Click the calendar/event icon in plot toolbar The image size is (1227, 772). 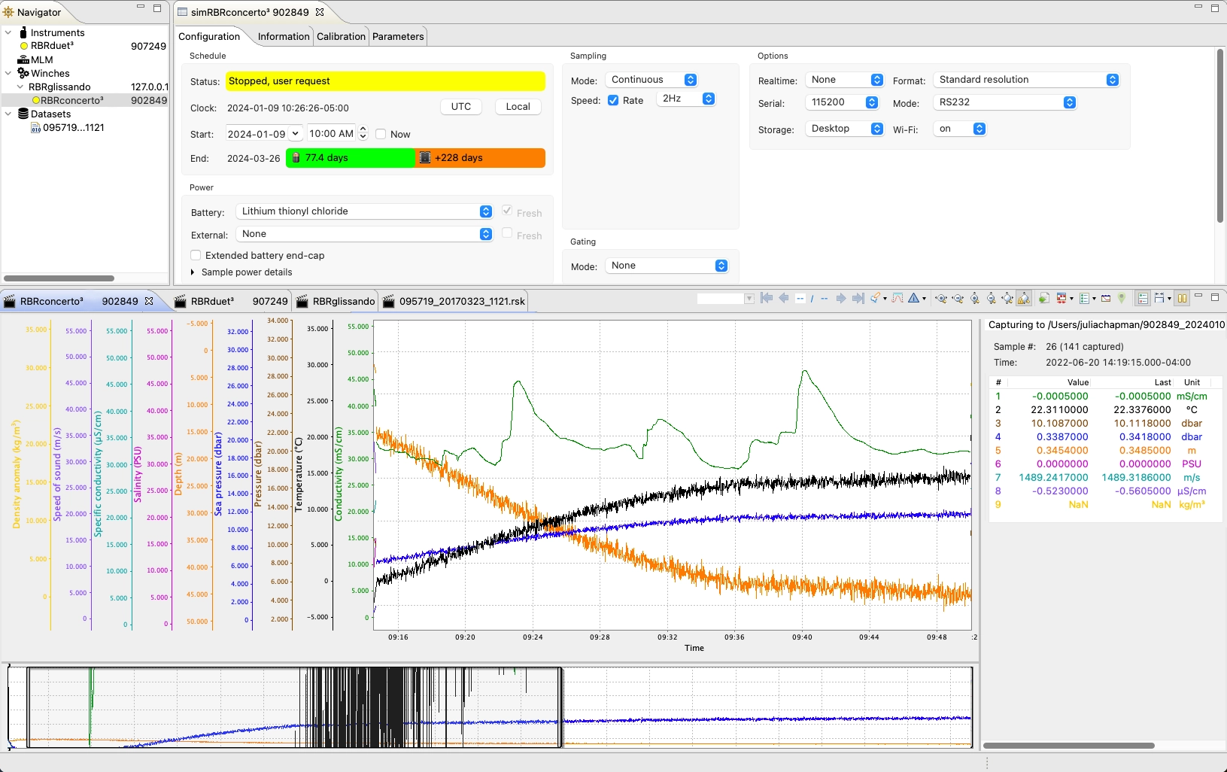pyautogui.click(x=1106, y=299)
